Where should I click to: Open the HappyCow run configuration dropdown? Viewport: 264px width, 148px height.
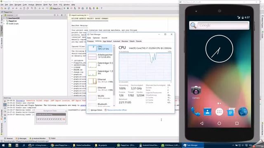point(56,8)
